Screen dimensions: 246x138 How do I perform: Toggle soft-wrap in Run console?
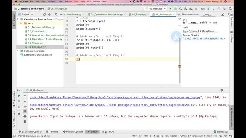[25, 107]
